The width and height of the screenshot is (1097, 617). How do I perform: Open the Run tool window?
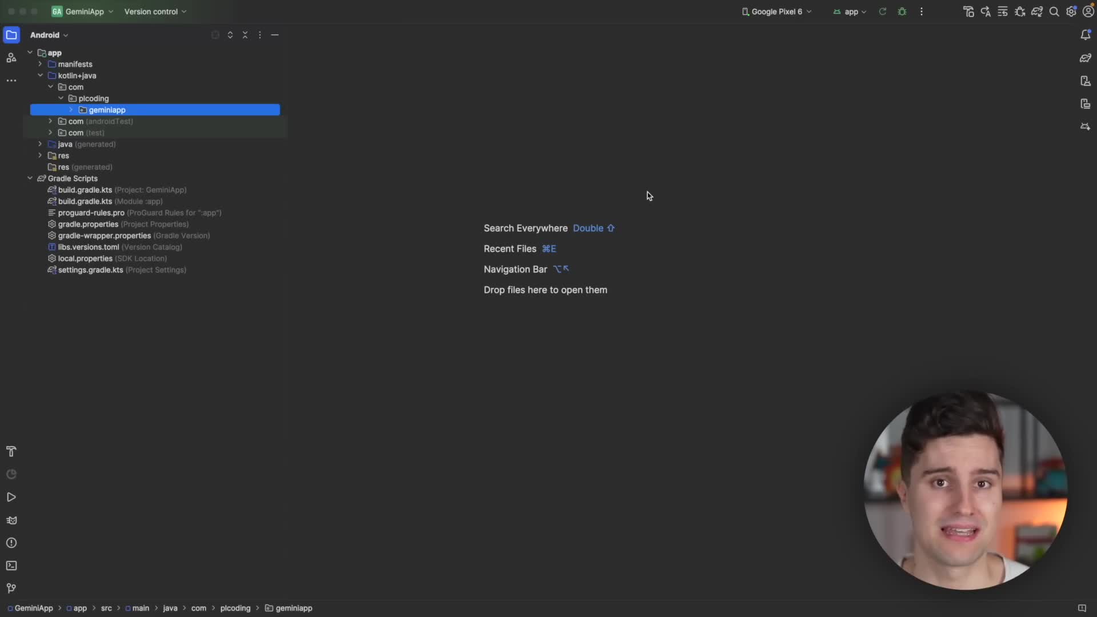tap(11, 497)
